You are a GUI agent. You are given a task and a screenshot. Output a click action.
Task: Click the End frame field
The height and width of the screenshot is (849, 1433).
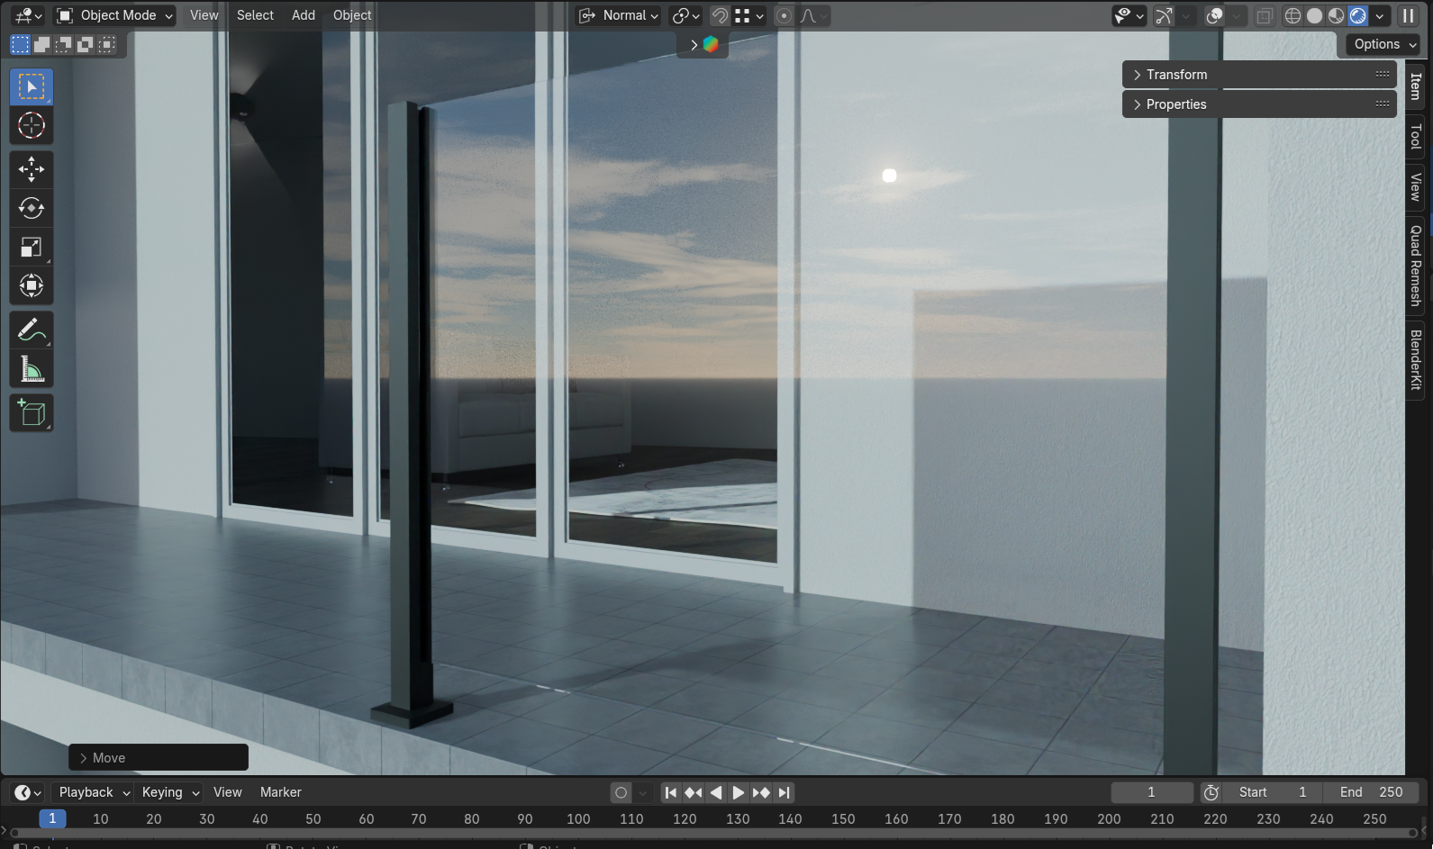coord(1371,792)
